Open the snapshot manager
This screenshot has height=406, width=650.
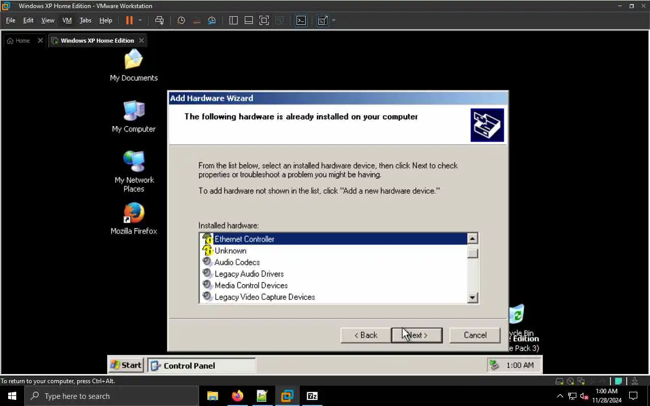(212, 20)
